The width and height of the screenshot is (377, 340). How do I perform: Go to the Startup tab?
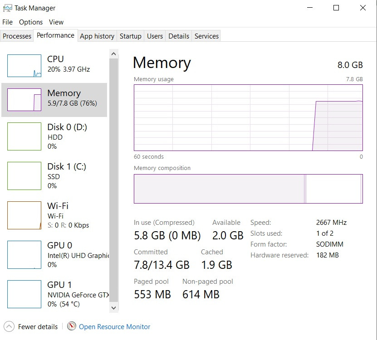click(x=131, y=36)
